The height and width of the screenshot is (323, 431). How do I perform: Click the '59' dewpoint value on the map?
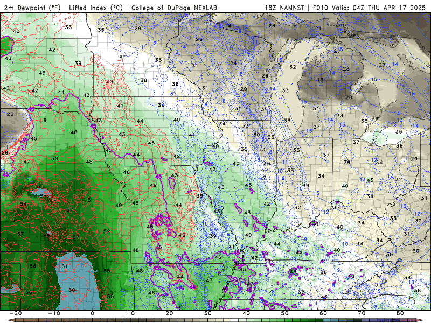tap(46, 235)
